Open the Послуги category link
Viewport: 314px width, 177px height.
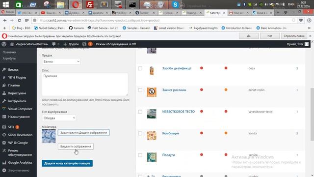click(x=168, y=155)
